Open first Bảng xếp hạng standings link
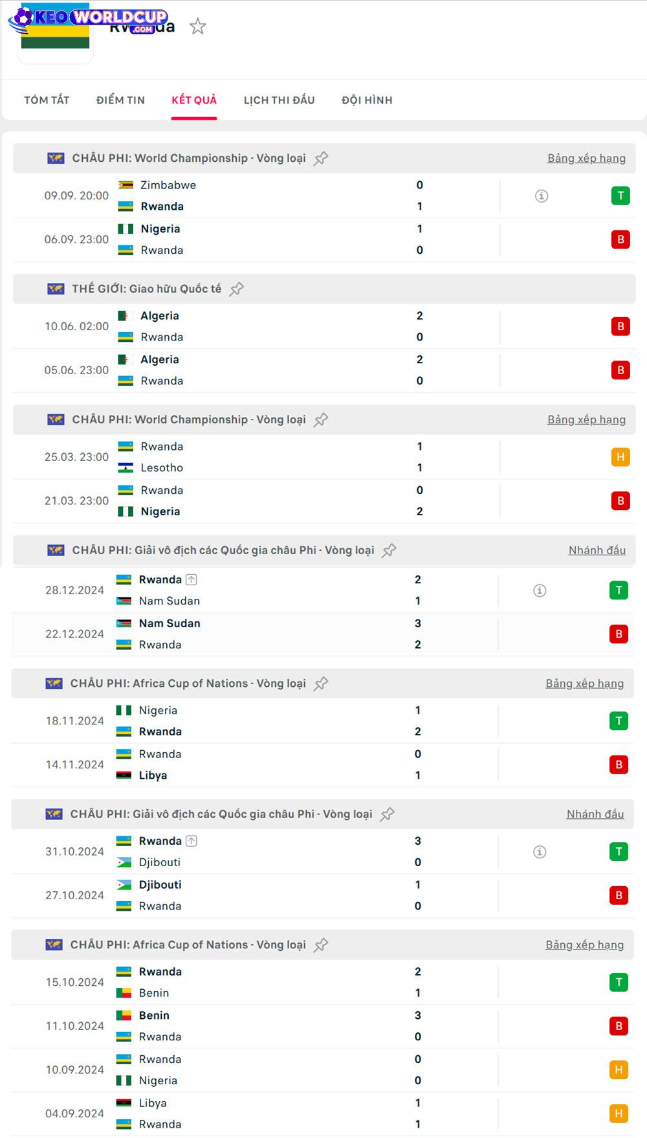This screenshot has width=647, height=1138. [586, 159]
